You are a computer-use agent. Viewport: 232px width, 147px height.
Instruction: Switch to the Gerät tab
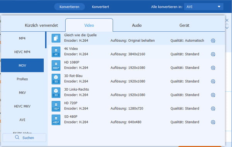pos(184,25)
